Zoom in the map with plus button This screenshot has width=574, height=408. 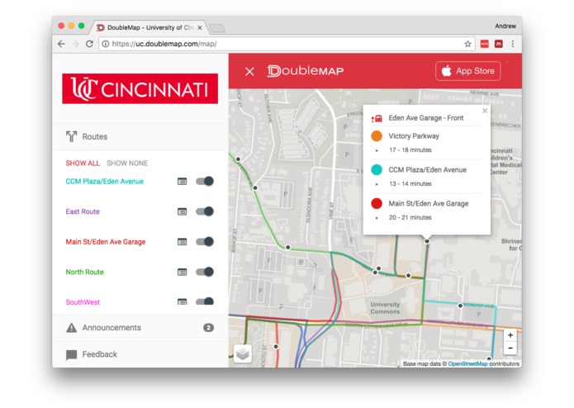[x=510, y=335]
